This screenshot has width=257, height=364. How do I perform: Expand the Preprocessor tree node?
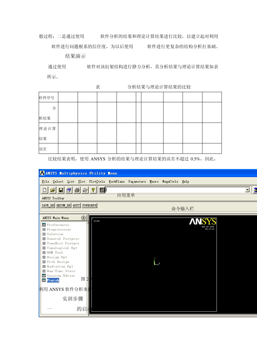click(44, 229)
